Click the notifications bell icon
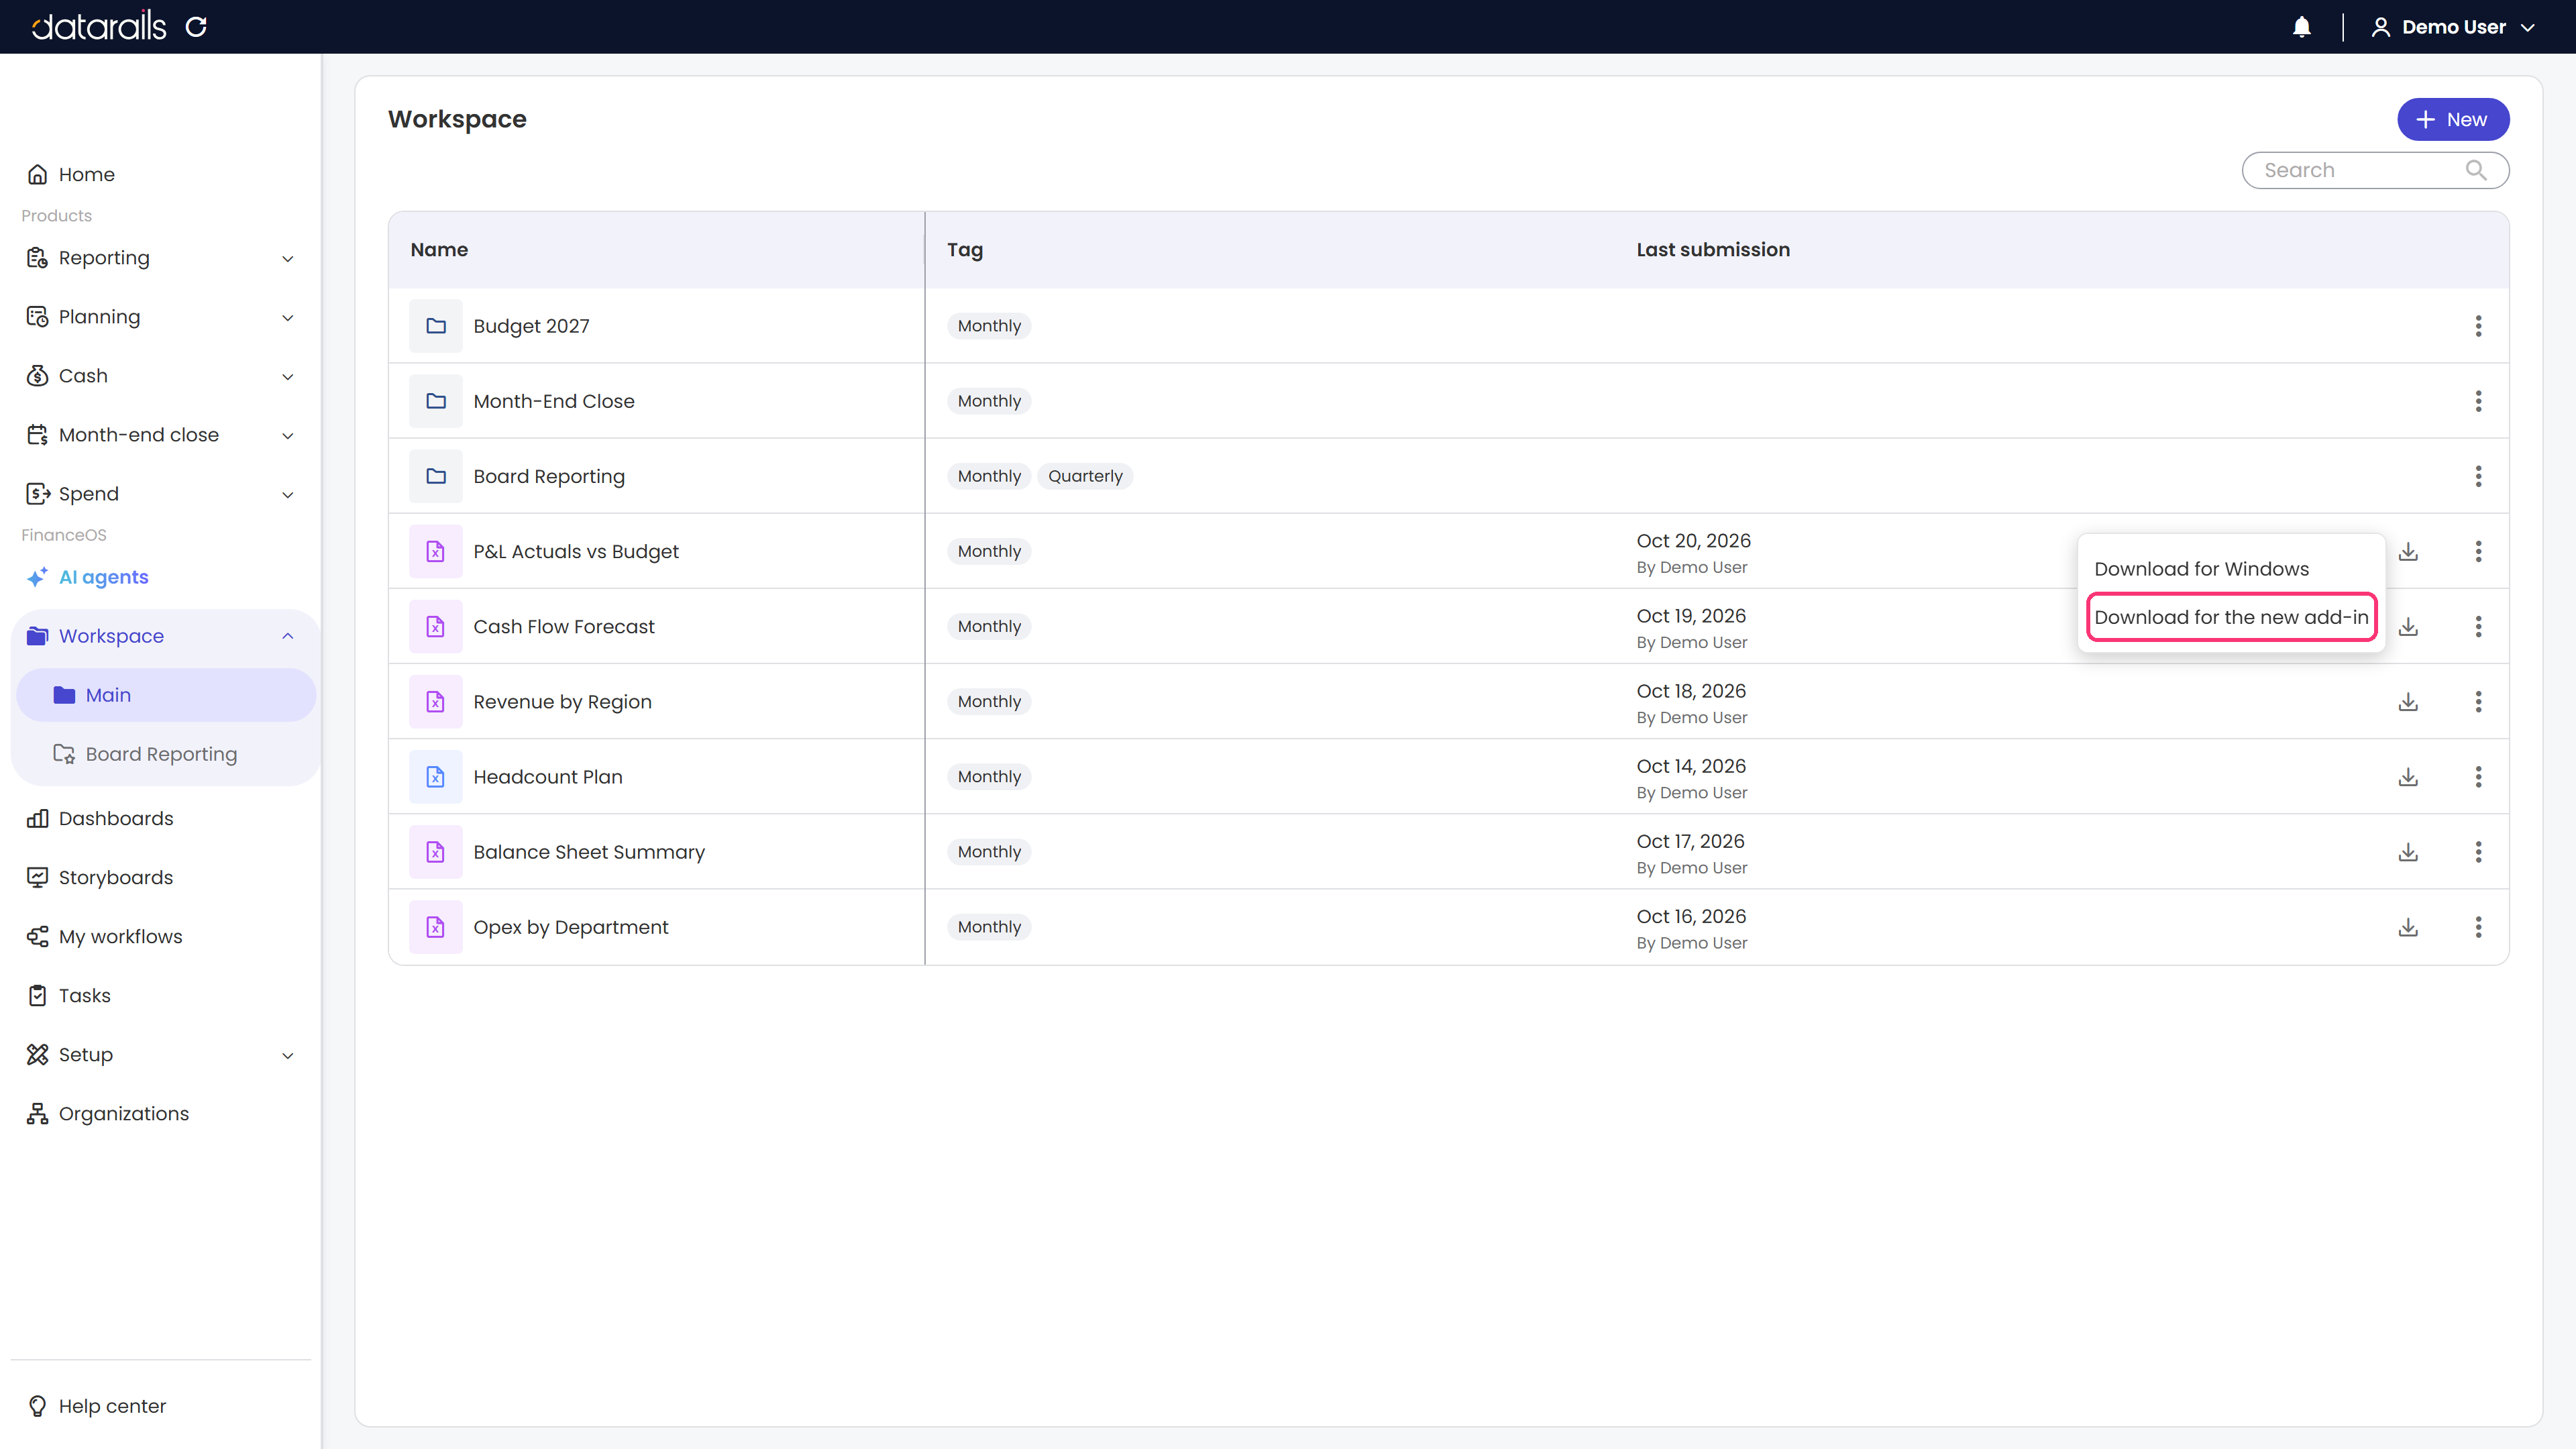The image size is (2576, 1449). coord(2301,27)
